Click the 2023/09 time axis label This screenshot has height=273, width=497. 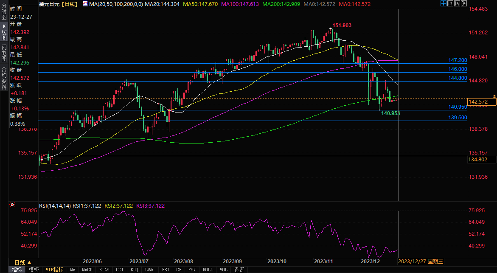232,262
